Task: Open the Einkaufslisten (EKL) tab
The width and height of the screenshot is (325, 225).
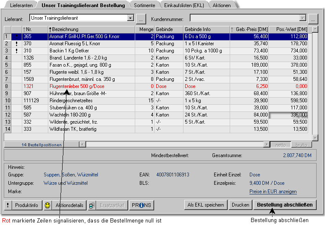Action: click(184, 5)
